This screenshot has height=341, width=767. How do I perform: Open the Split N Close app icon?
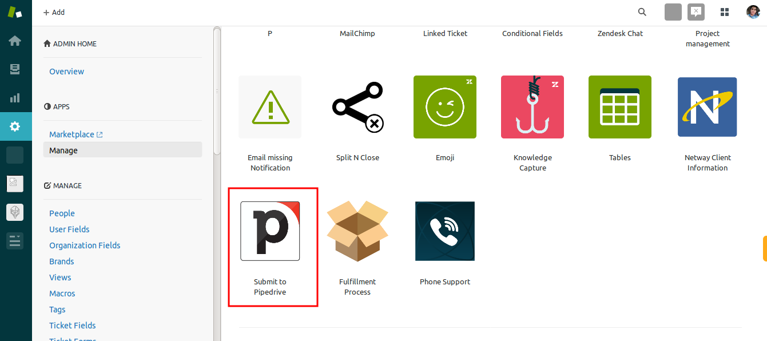pos(357,107)
